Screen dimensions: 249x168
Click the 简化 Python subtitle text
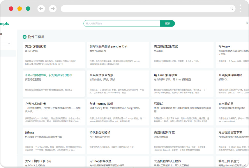32,51
